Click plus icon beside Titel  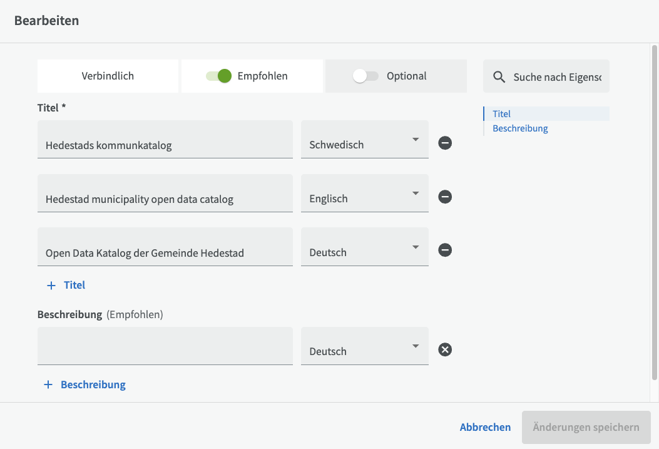pyautogui.click(x=51, y=285)
